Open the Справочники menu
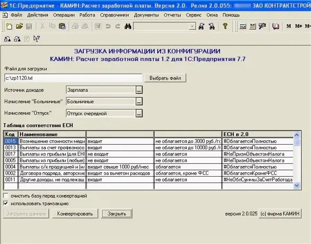311x244 pixels. coord(114,15)
